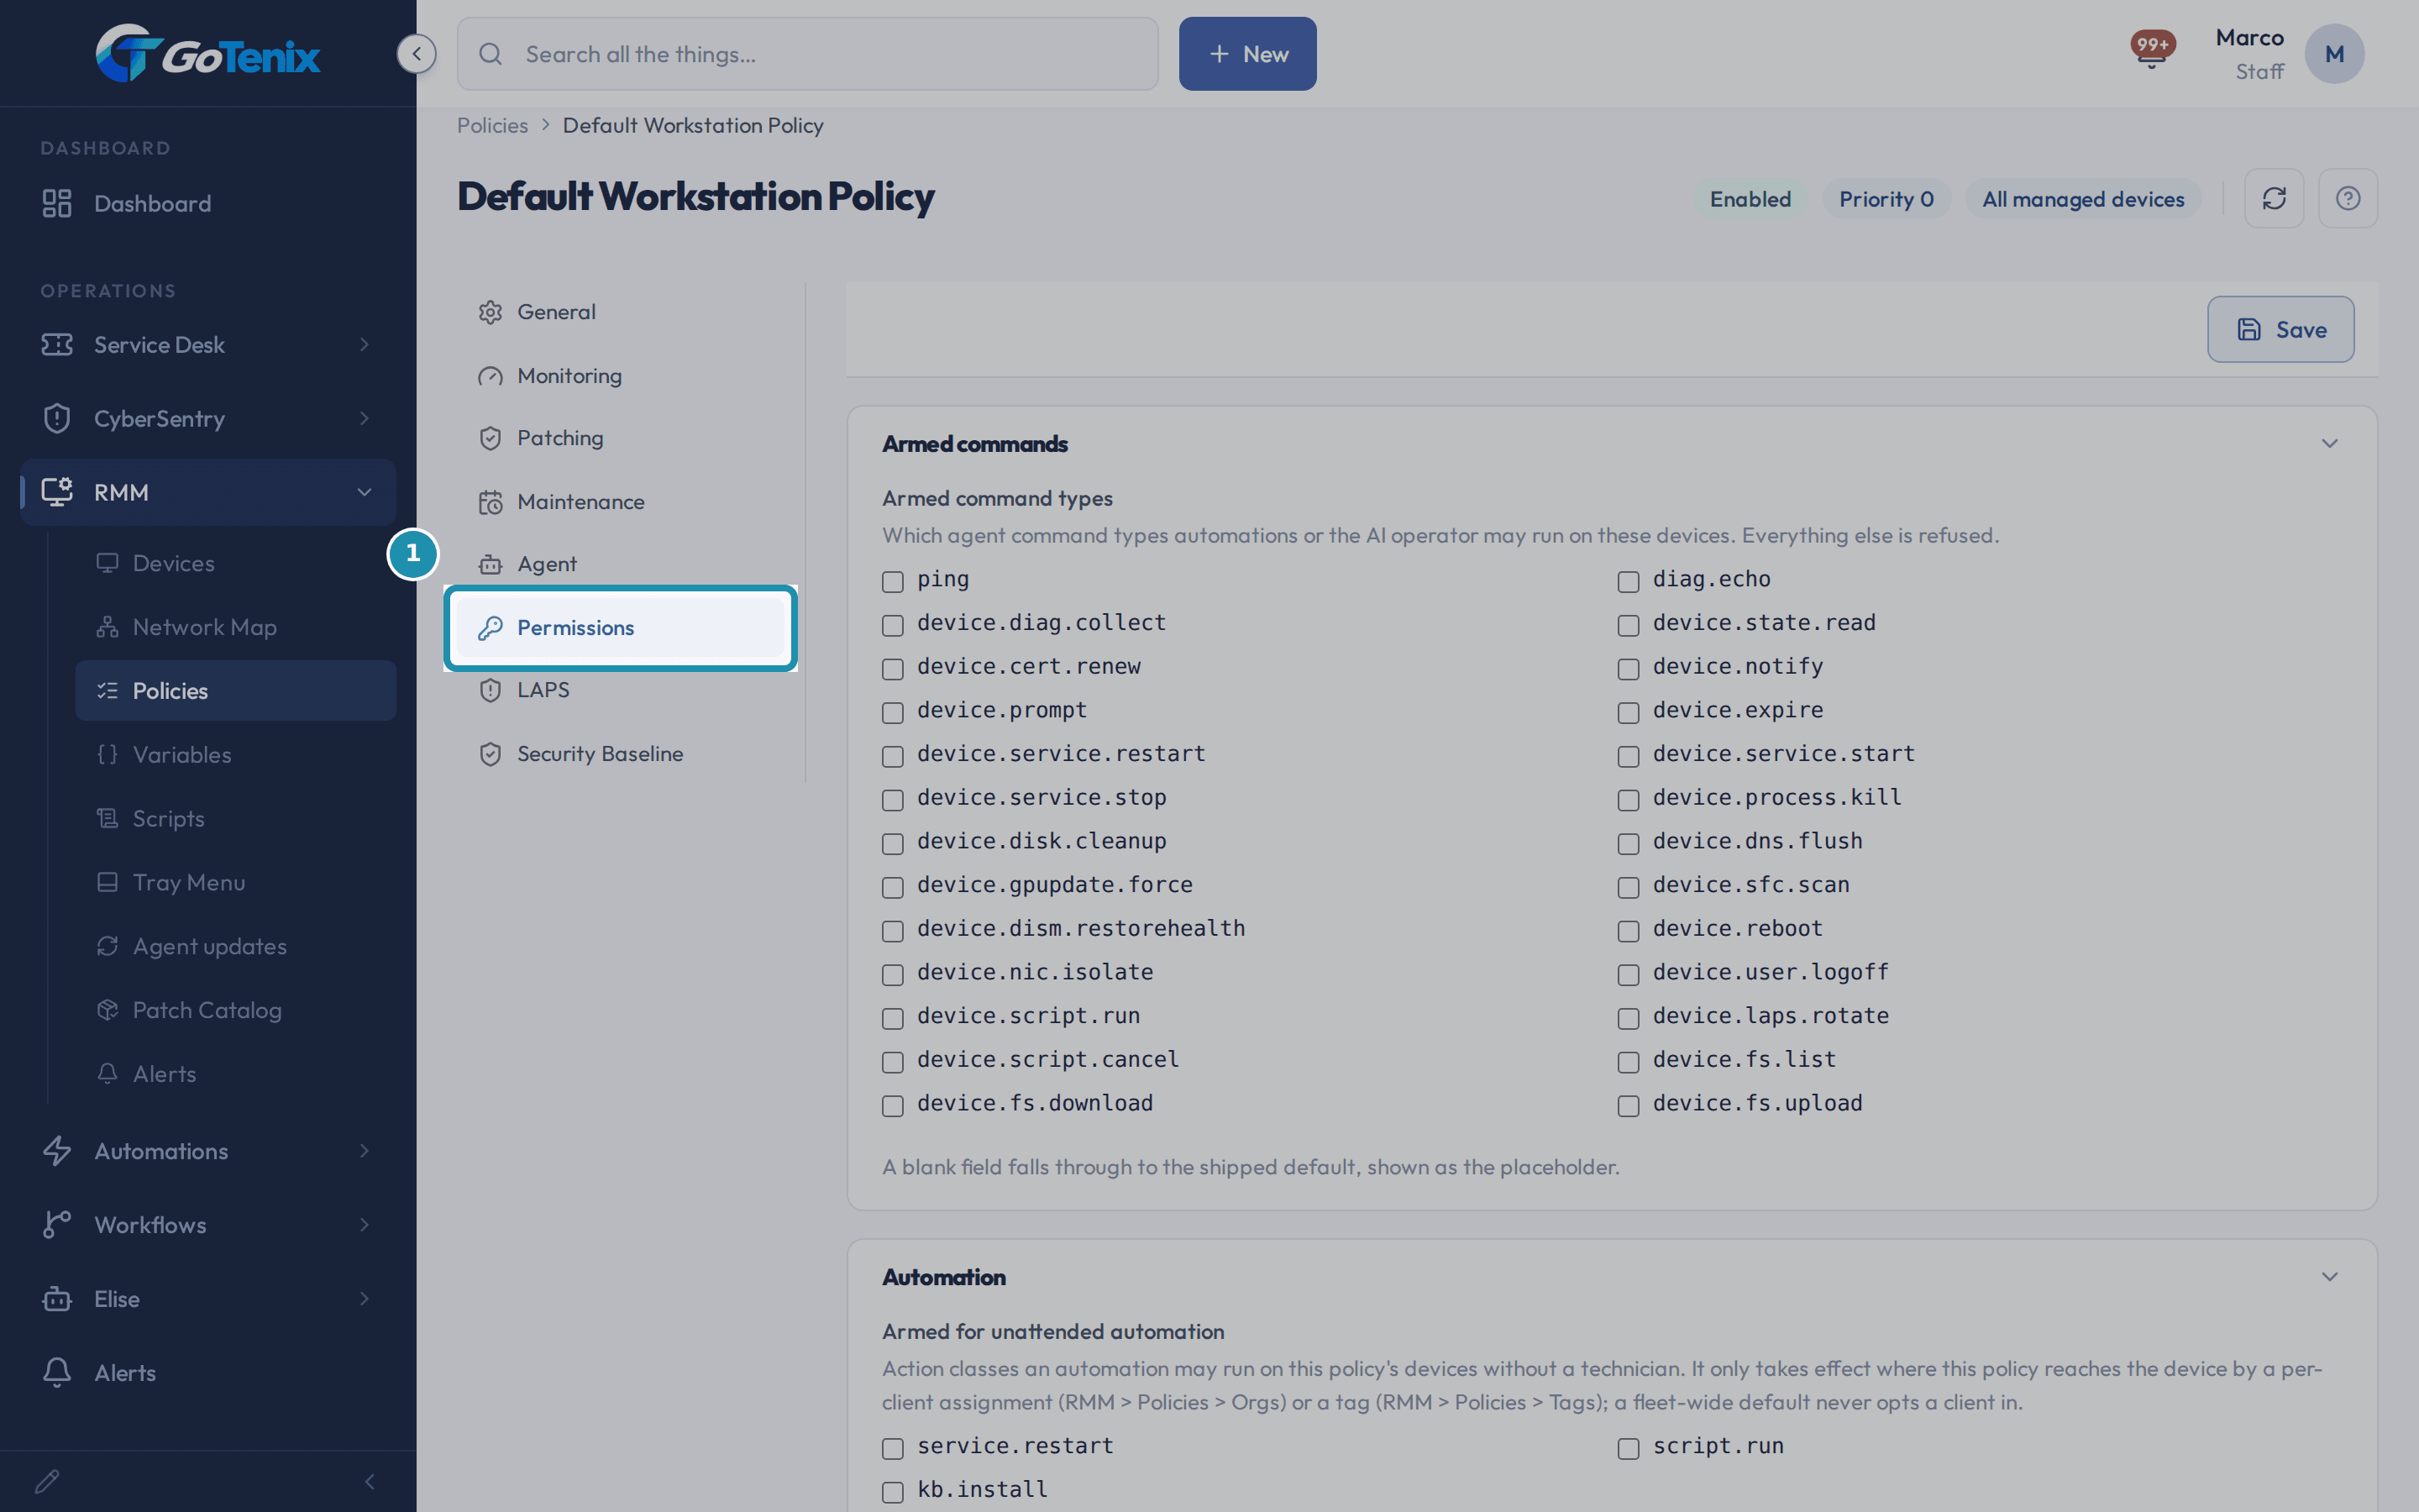Open the Agent tab

621,564
